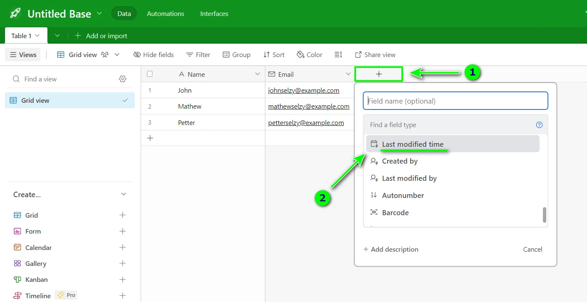
Task: Switch to the Automations tab
Action: [165, 13]
